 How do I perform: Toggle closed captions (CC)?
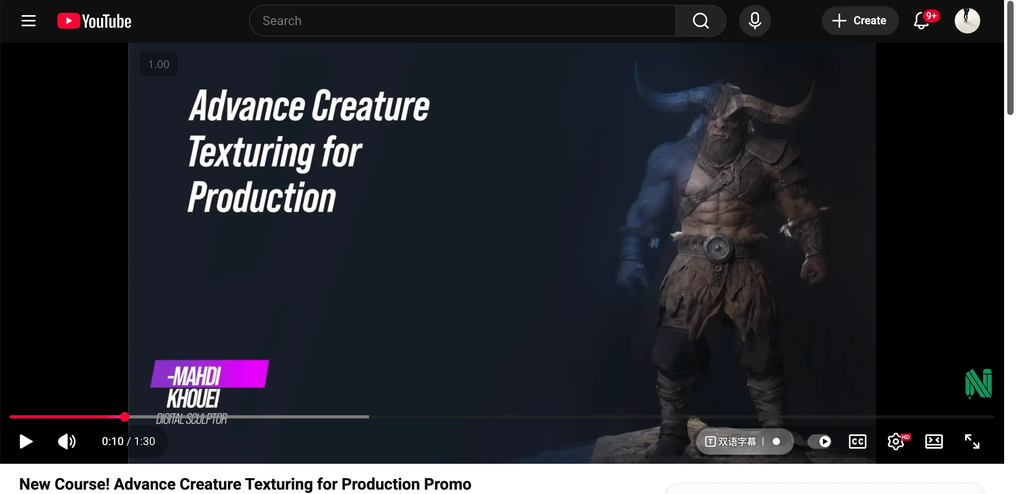pyautogui.click(x=857, y=441)
